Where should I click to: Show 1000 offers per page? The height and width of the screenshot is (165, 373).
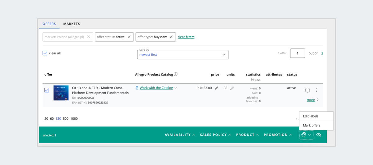pyautogui.click(x=74, y=119)
